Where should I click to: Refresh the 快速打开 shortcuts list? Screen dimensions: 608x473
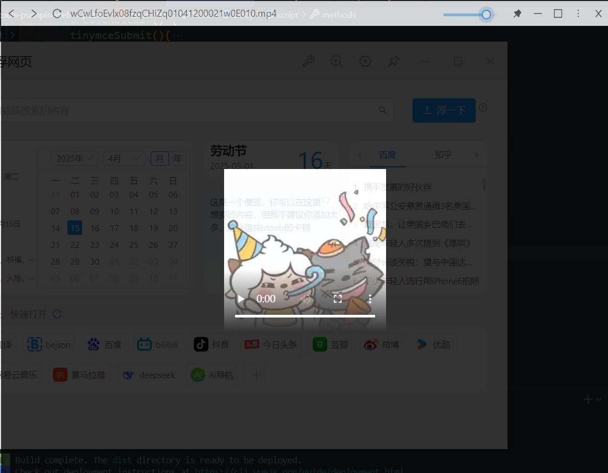57,314
